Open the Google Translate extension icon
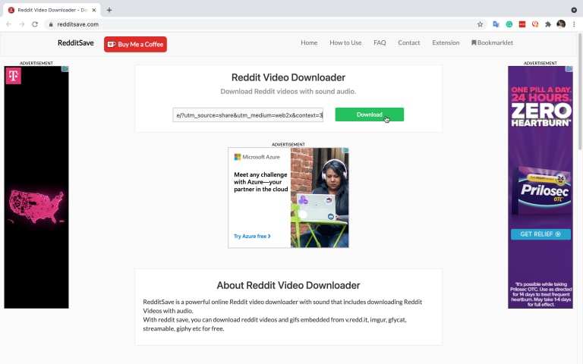 [496, 24]
